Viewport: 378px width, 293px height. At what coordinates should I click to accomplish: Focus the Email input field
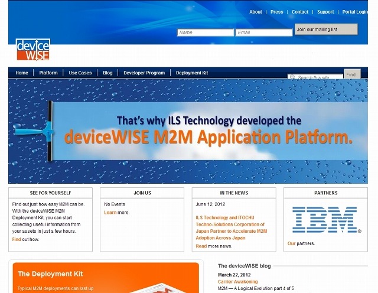[x=264, y=32]
